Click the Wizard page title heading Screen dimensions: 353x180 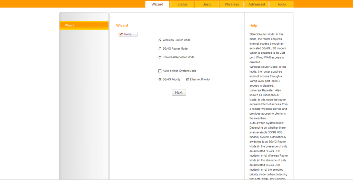tap(122, 25)
